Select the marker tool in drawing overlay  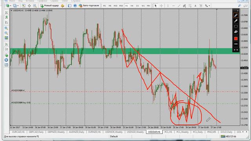point(236,21)
